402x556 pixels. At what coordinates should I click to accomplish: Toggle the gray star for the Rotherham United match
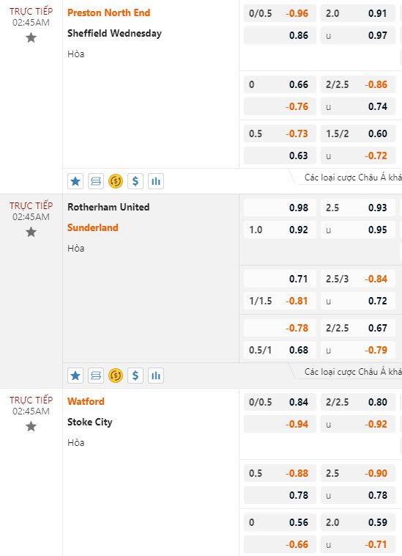[31, 232]
